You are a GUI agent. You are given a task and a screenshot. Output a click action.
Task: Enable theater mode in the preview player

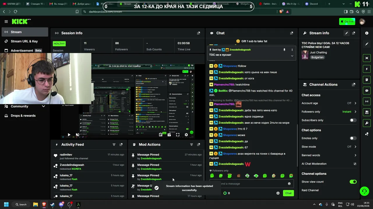pyautogui.click(x=169, y=135)
